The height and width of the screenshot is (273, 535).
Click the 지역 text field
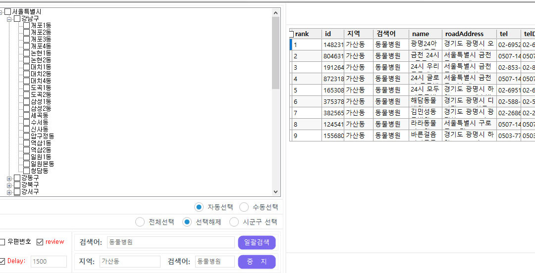click(130, 262)
